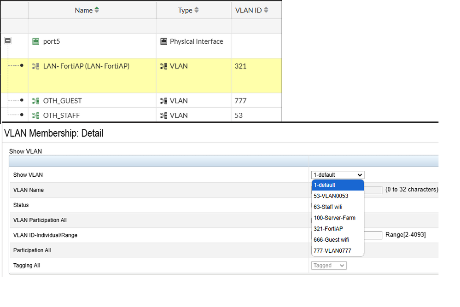Choose 321-FortiAP from the list
Image resolution: width=460 pixels, height=307 pixels.
pos(338,229)
